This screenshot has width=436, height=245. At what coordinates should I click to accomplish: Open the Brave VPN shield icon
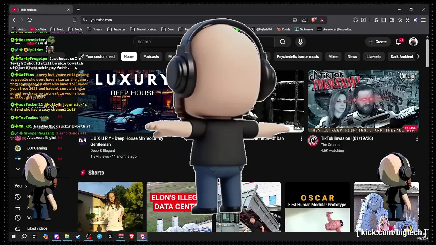pyautogui.click(x=407, y=20)
